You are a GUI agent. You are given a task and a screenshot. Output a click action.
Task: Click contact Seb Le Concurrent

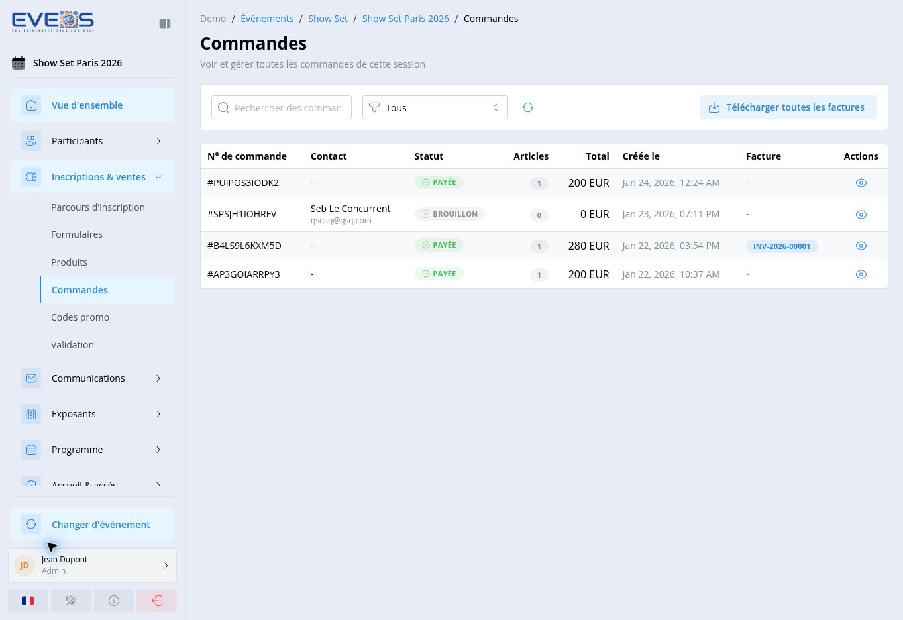point(350,209)
